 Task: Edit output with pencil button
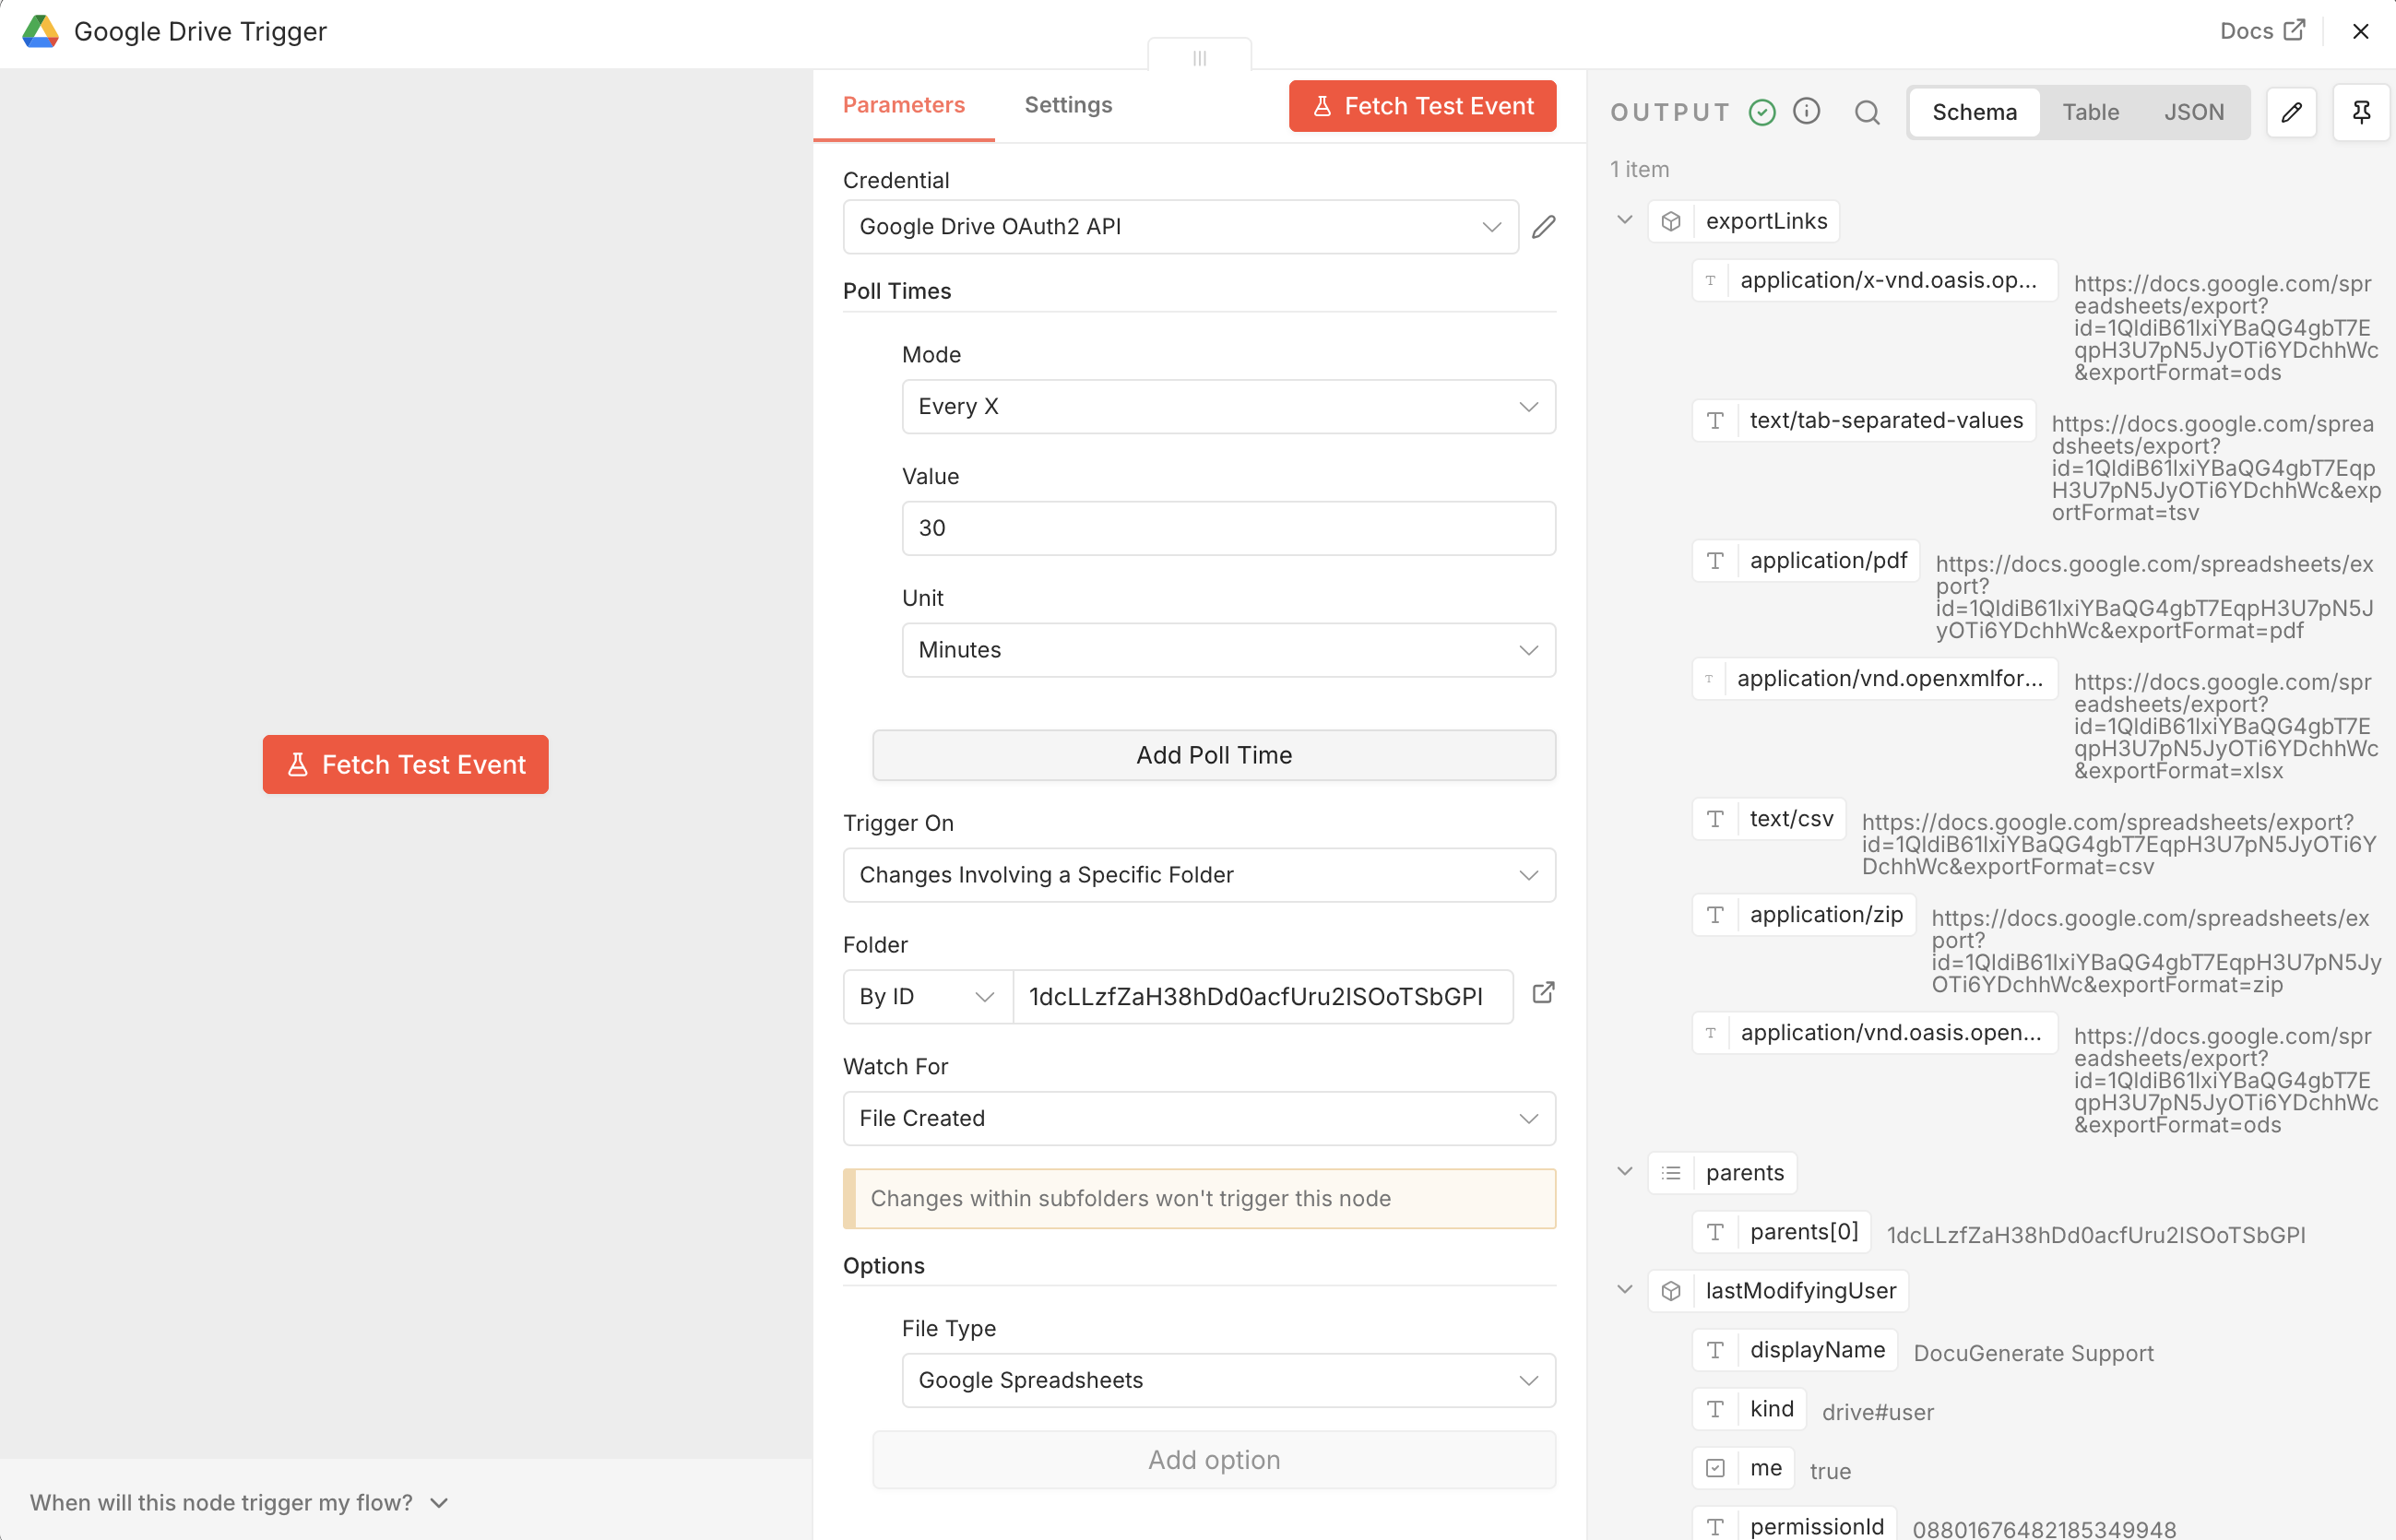(x=2291, y=112)
